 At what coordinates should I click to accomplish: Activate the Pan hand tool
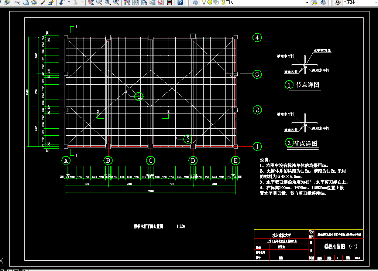pyautogui.click(x=91, y=2)
